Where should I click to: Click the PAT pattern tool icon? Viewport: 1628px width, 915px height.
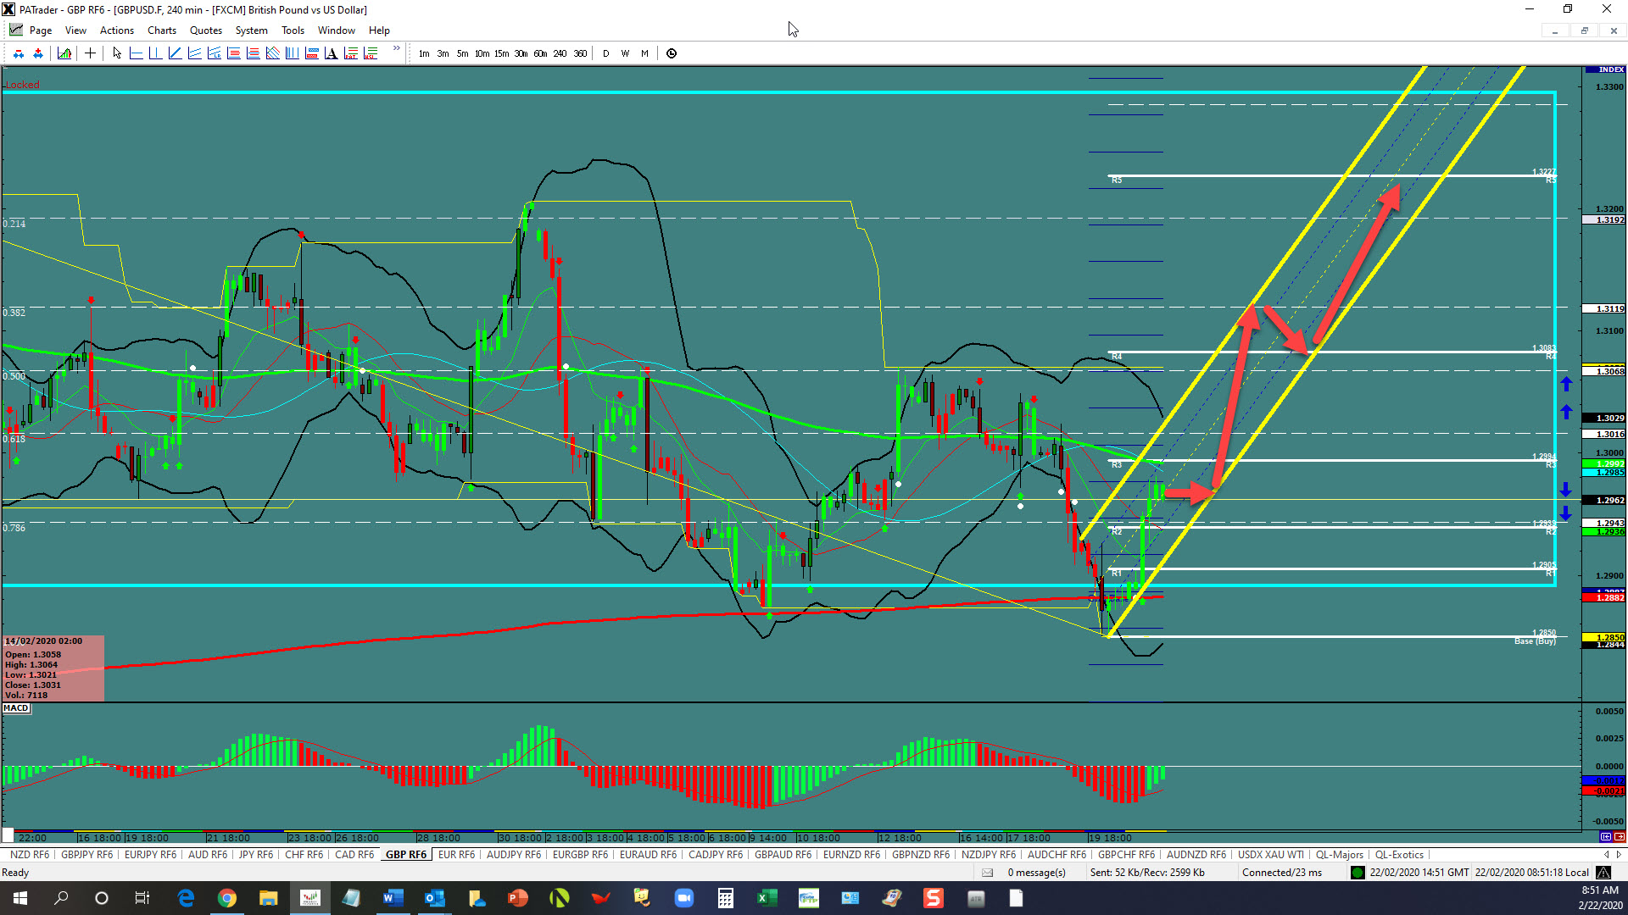click(351, 53)
